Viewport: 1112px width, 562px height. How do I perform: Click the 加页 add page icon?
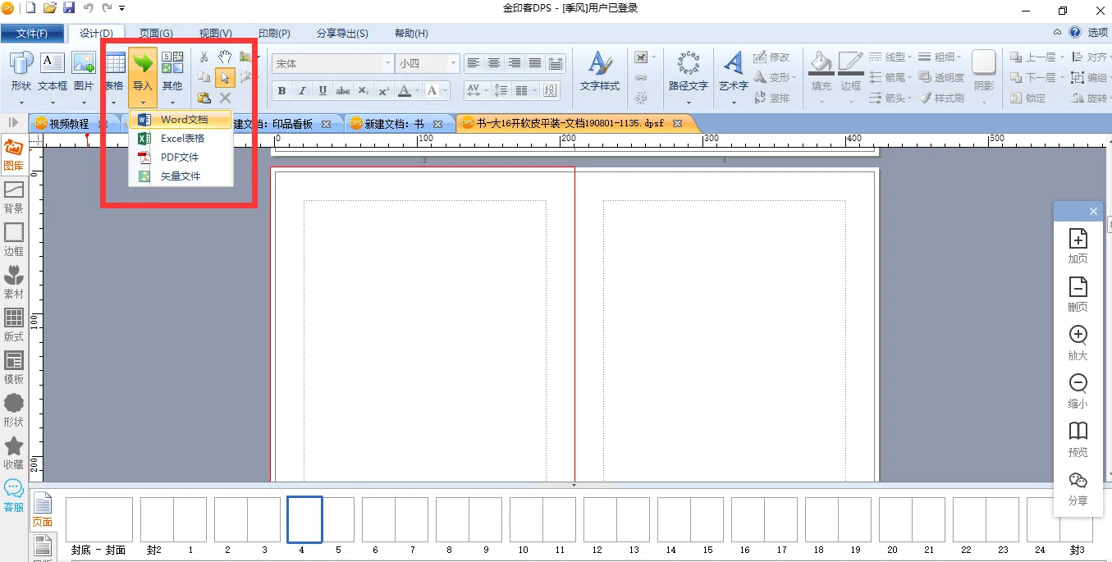pos(1078,245)
